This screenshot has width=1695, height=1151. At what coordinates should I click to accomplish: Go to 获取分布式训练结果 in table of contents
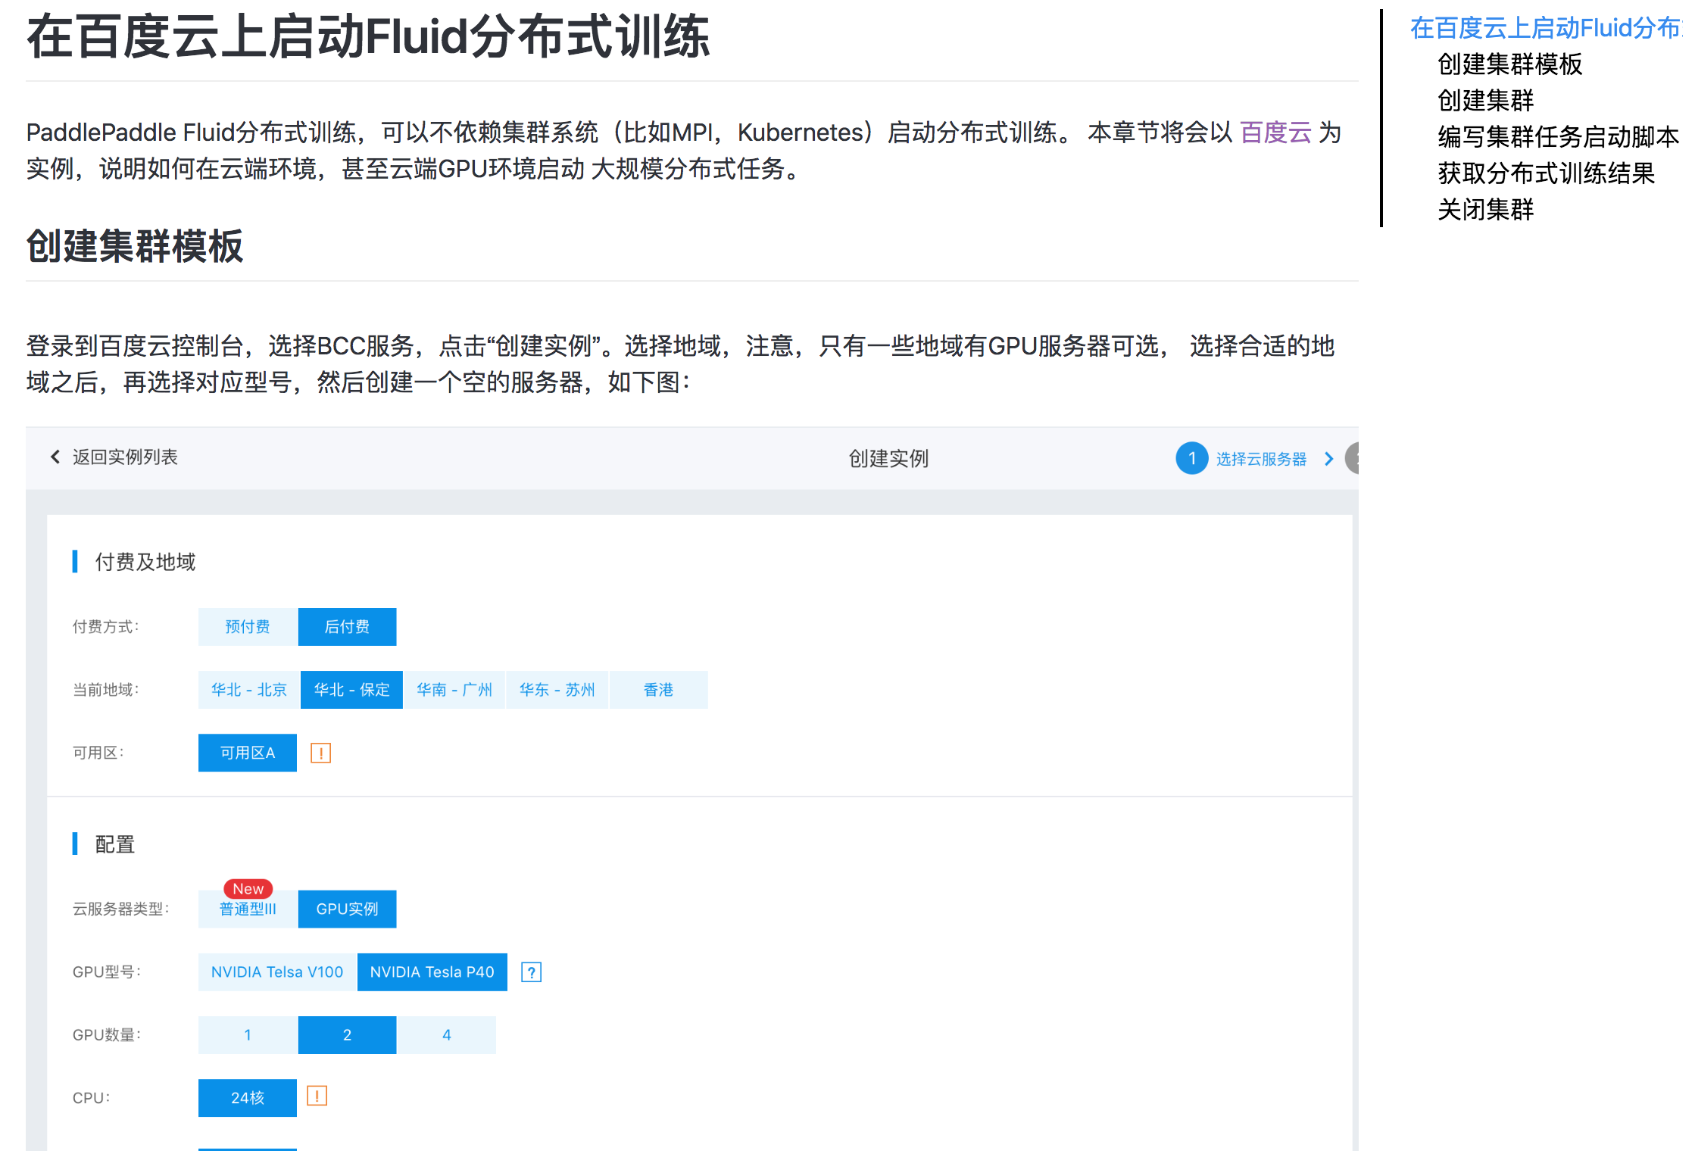pos(1546,173)
